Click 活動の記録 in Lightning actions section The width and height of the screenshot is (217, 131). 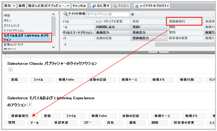point(134,116)
